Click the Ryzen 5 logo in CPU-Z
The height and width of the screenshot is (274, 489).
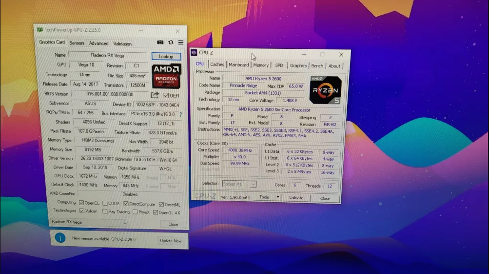[x=325, y=90]
